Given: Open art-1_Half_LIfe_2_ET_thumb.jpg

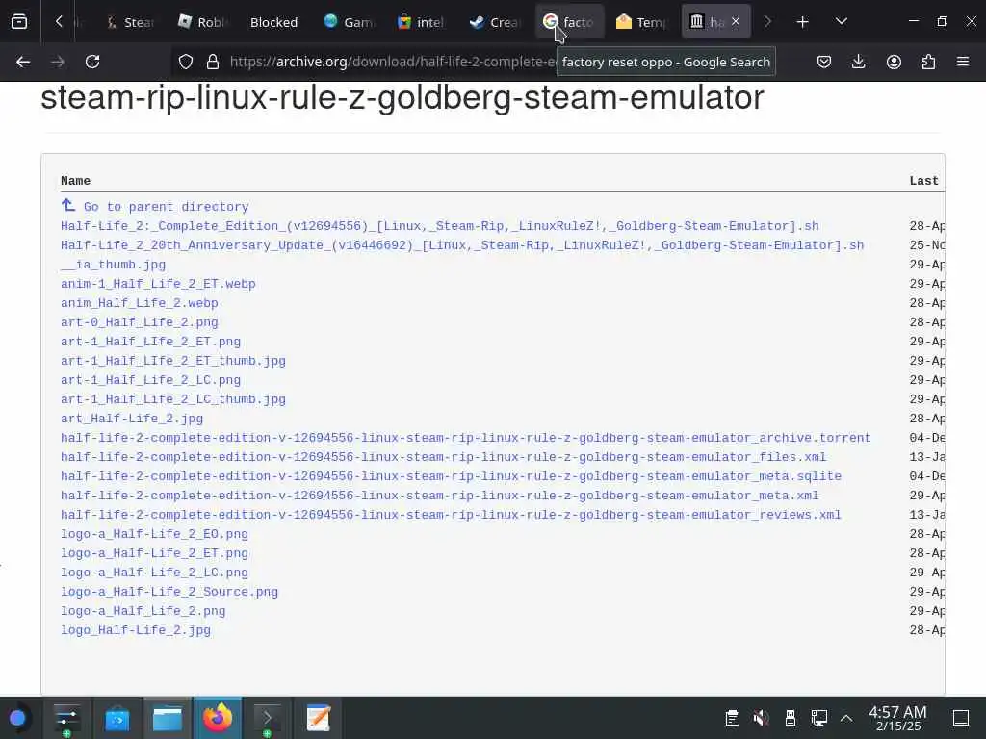Looking at the screenshot, I should click(x=173, y=361).
